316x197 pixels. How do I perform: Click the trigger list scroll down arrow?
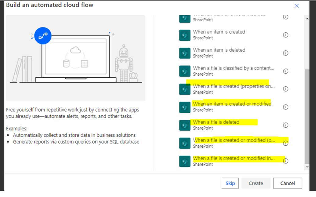pos(307,167)
